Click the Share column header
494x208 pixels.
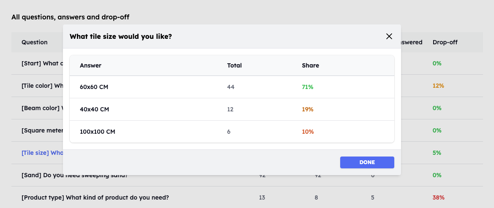click(310, 65)
